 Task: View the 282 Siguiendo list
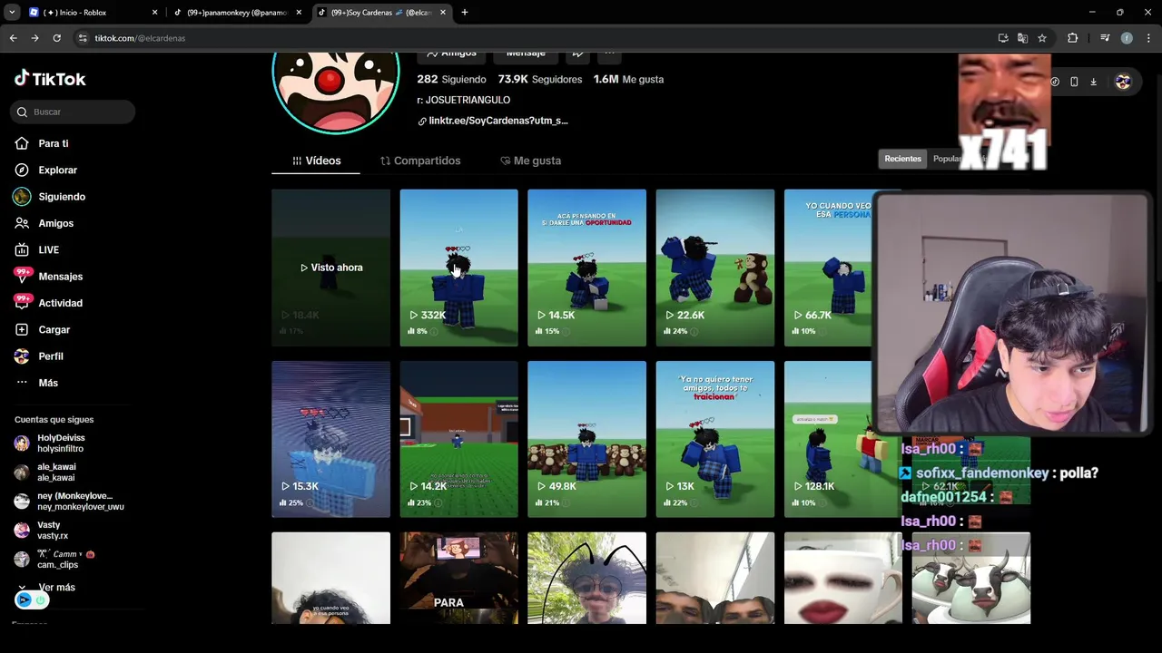[x=451, y=80]
